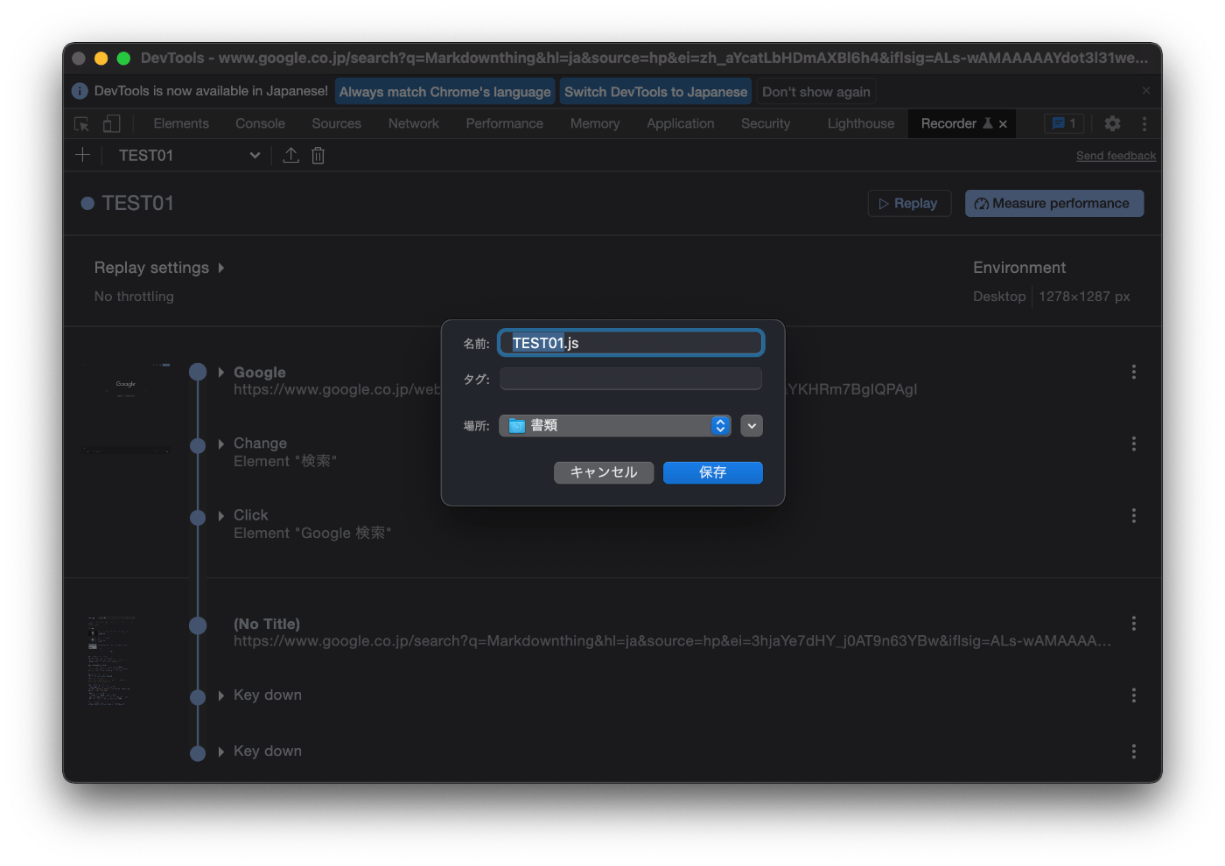Create a new recording with the plus icon
1225x866 pixels.
(83, 155)
